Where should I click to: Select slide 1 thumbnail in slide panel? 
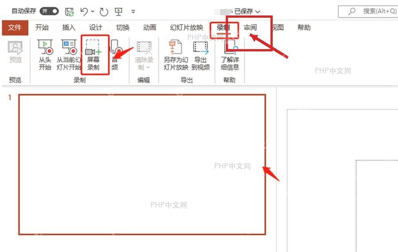click(142, 164)
